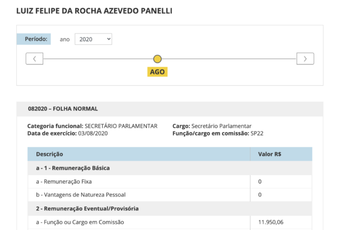Select the Remuneração Básica section row
The height and width of the screenshot is (230, 337).
tap(170, 168)
